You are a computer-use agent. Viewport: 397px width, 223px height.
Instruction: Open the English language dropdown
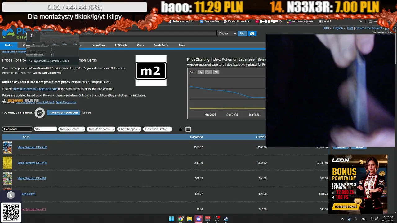[339, 28]
